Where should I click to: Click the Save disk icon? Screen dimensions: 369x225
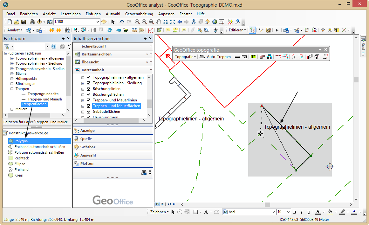[x=24, y=22]
